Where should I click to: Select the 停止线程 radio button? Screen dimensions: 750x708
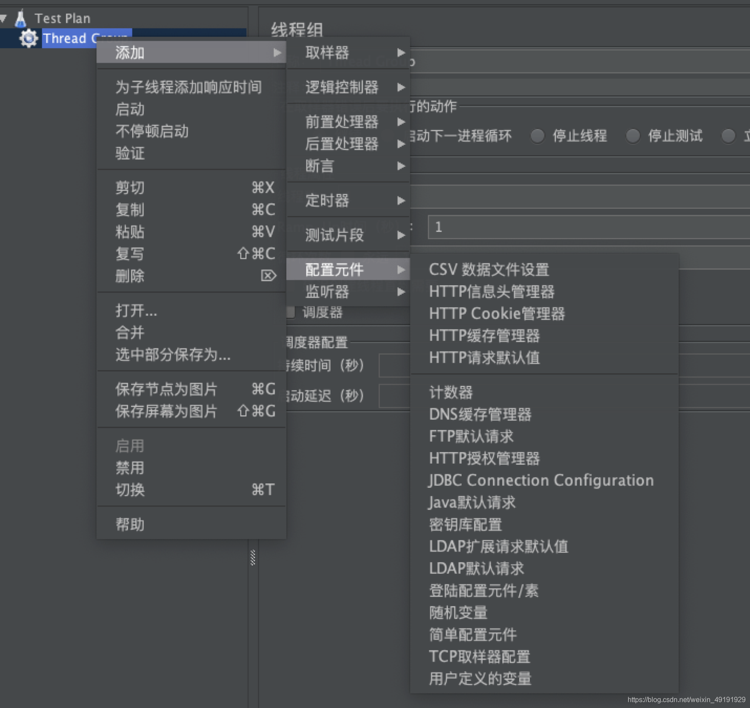[x=538, y=136]
